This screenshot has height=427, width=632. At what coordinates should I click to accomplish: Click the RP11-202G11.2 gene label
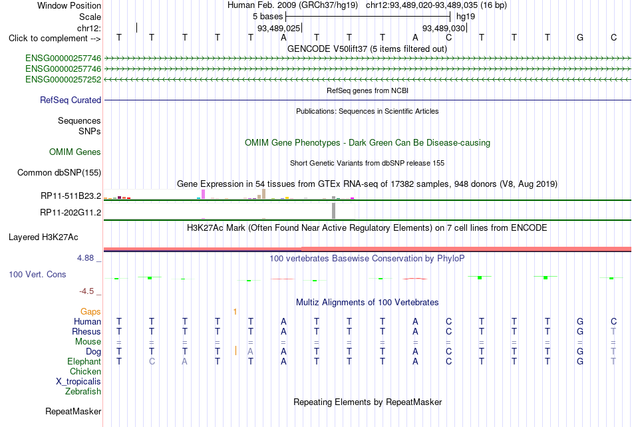pyautogui.click(x=70, y=212)
